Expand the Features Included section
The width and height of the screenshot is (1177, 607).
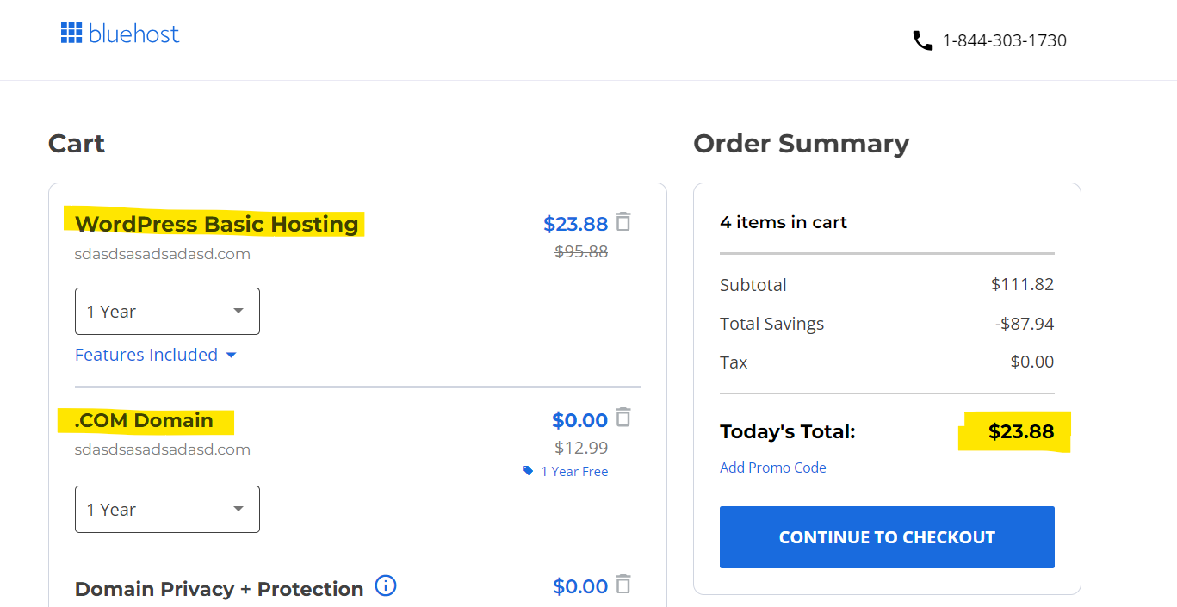click(x=155, y=355)
